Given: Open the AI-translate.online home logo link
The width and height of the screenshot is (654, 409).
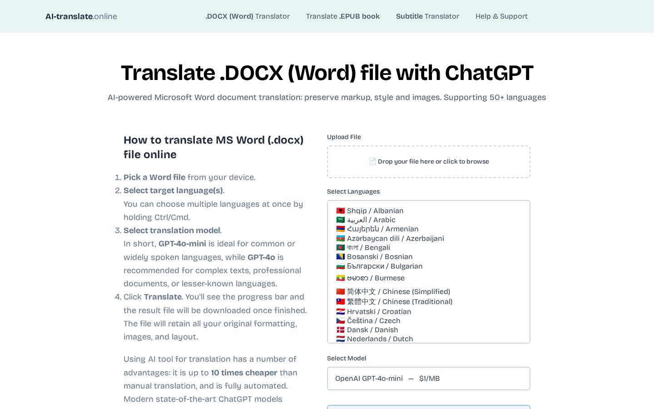Looking at the screenshot, I should [81, 16].
